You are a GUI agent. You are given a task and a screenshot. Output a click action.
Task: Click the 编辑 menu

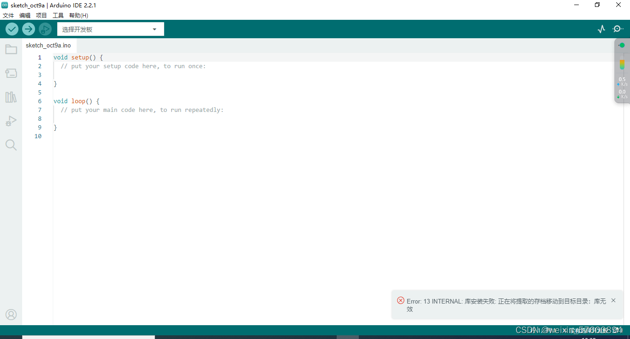tap(24, 15)
